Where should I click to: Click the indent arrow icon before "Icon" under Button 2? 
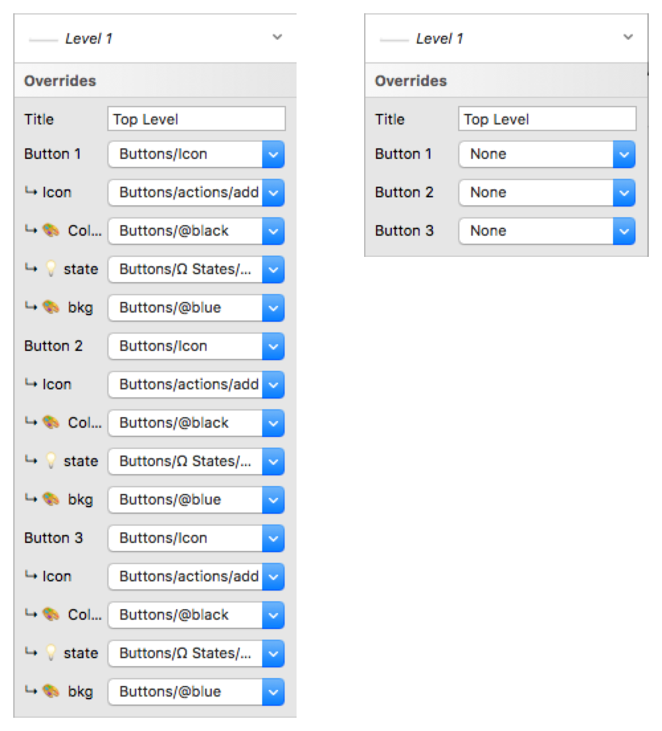pos(30,384)
